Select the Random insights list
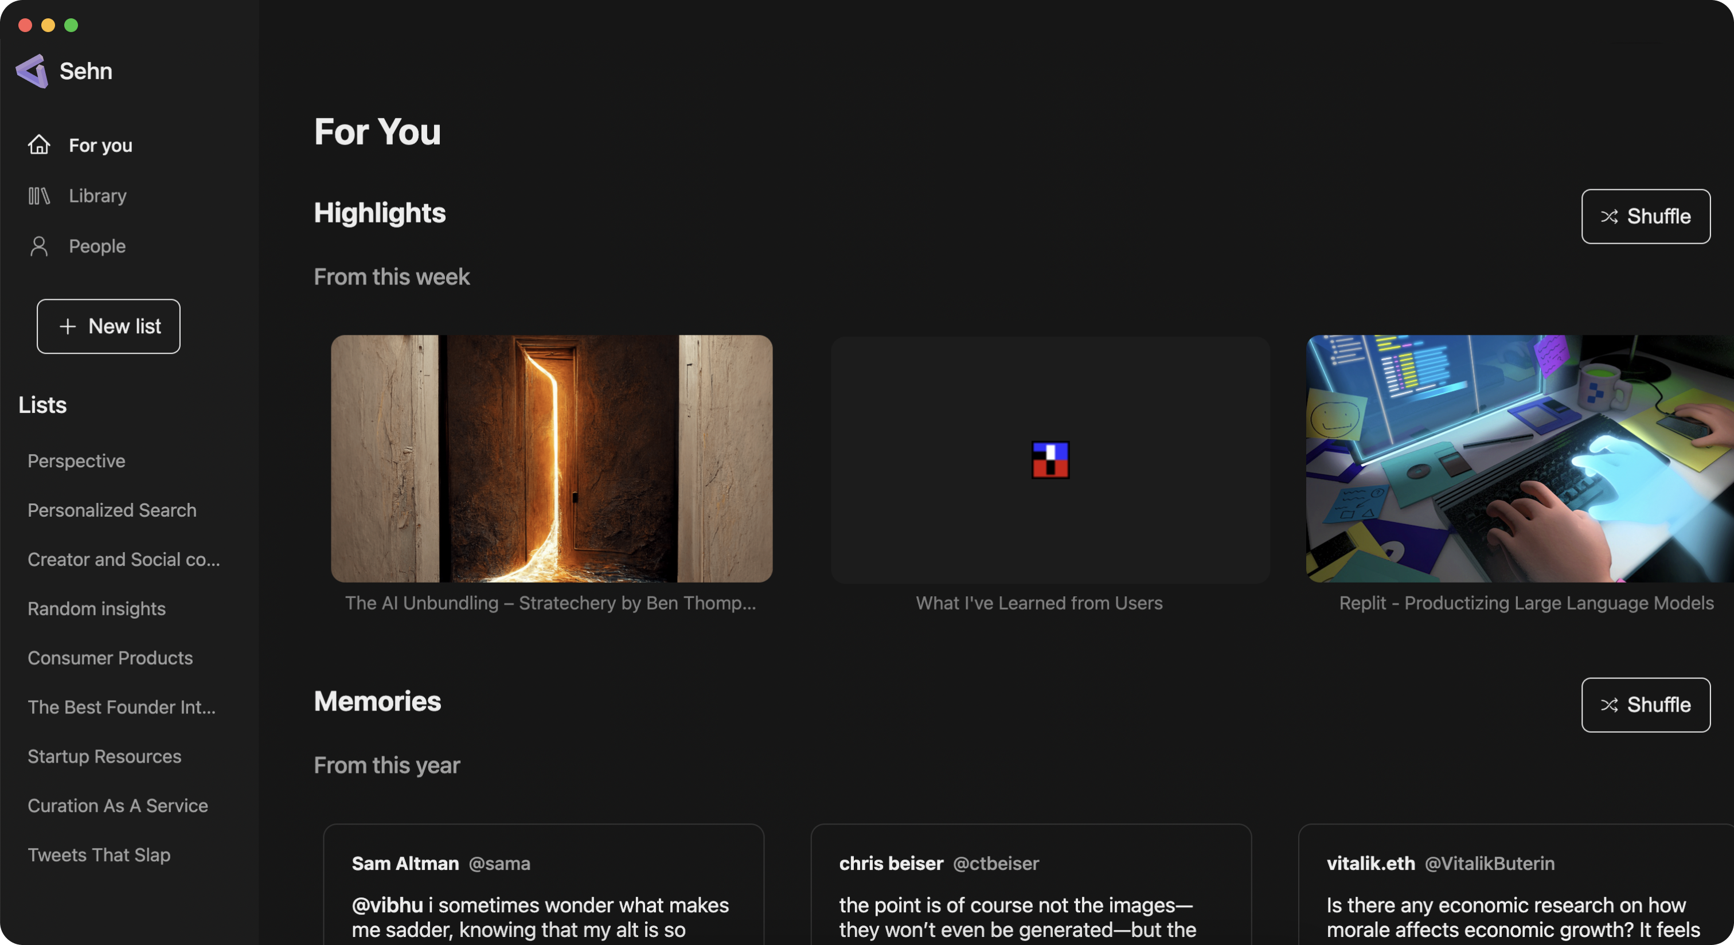Screen dimensions: 1734x945 pos(97,608)
